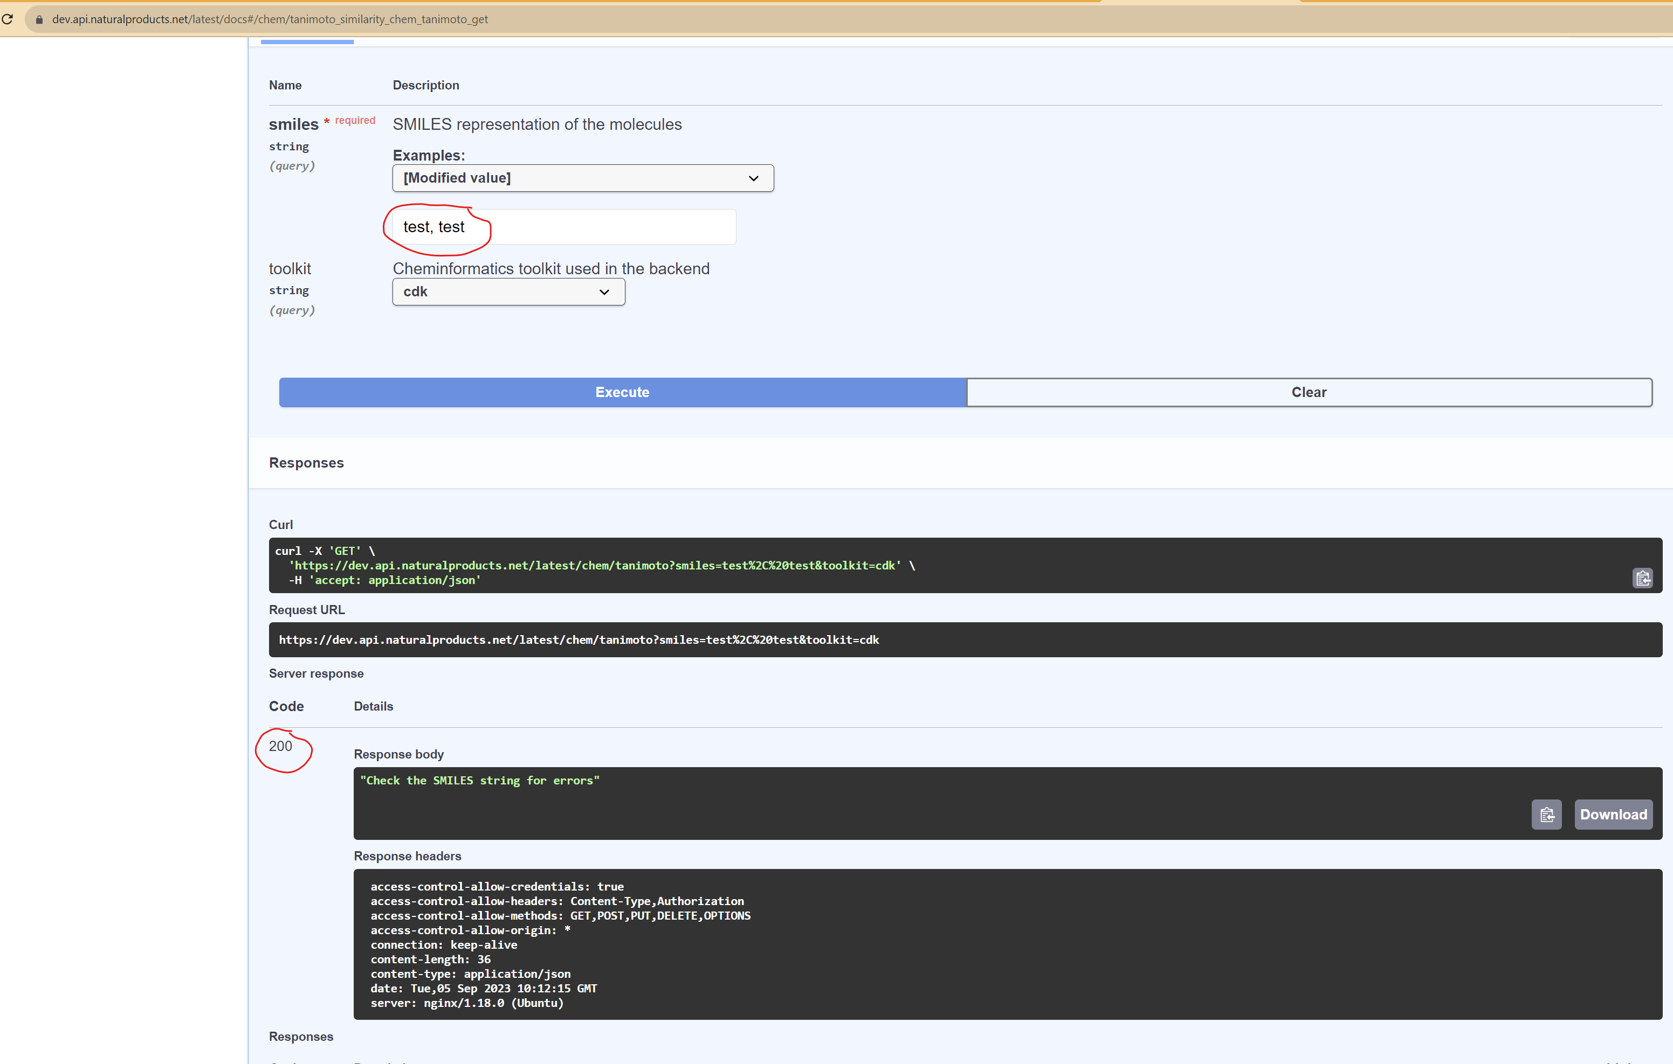1673x1064 pixels.
Task: Copy the response body to clipboard
Action: (1546, 814)
